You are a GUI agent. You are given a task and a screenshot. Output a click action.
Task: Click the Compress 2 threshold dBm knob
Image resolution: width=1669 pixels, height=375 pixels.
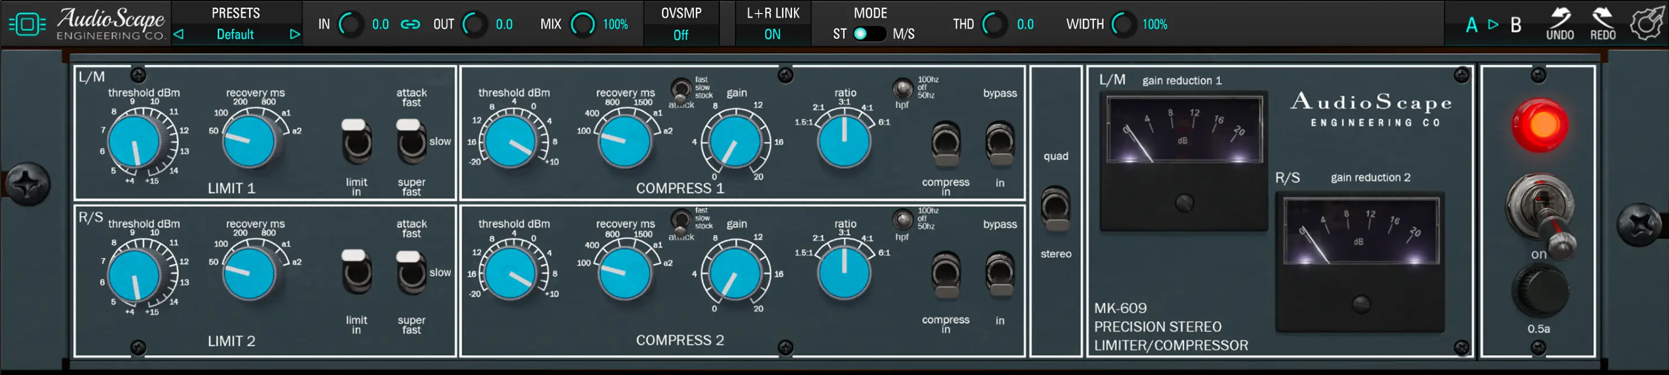511,273
